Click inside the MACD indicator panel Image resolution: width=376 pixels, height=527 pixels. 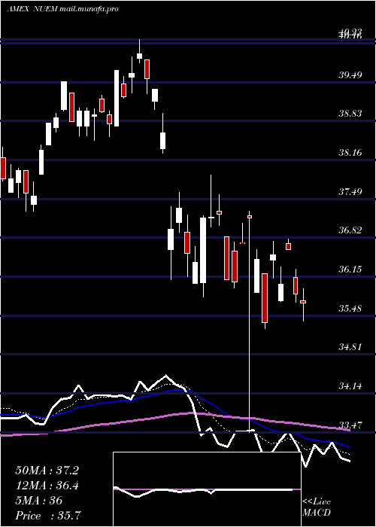pyautogui.click(x=207, y=489)
